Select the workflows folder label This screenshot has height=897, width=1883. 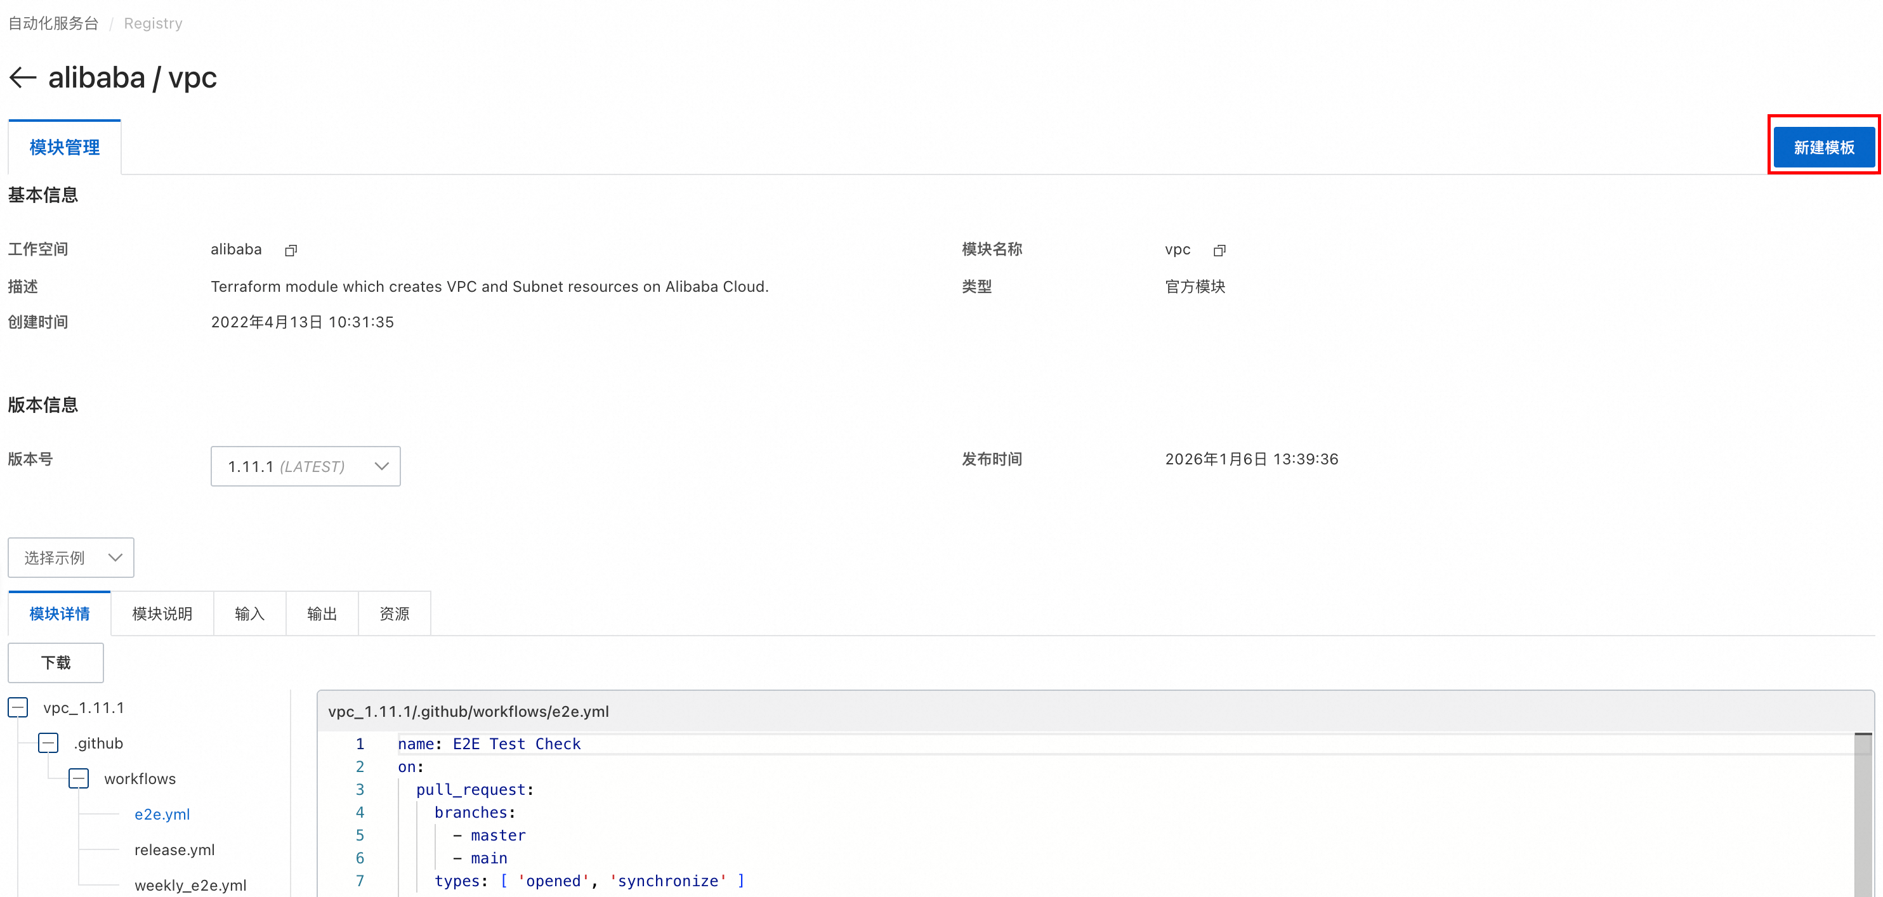(140, 778)
